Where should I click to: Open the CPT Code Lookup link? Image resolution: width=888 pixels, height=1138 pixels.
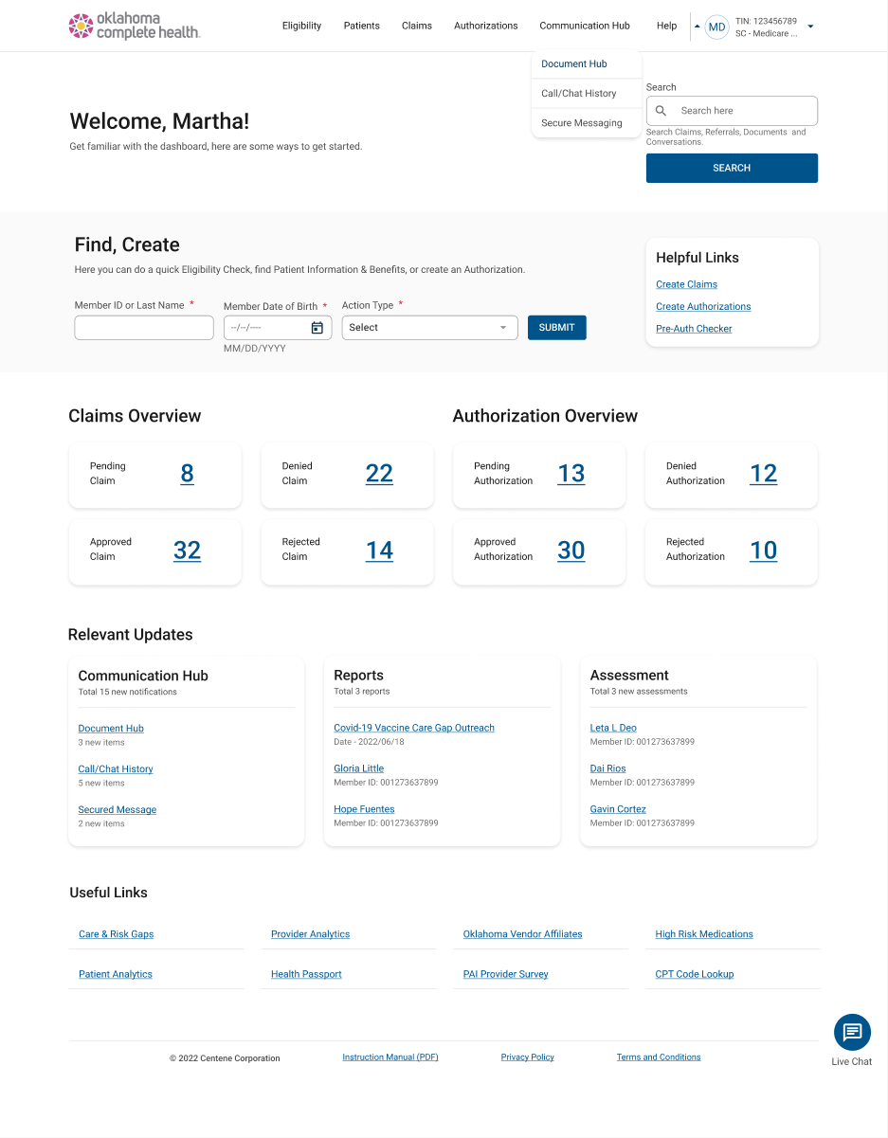pyautogui.click(x=694, y=974)
